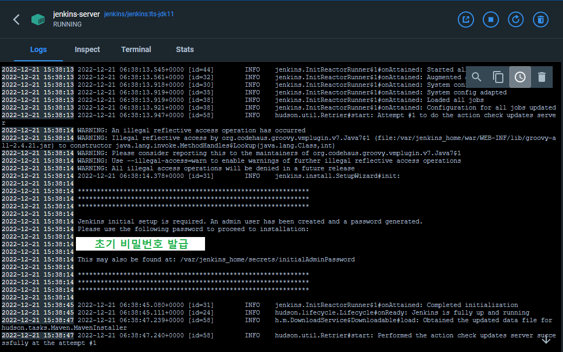Click 'hudson.tasks.Maven.MavenInstaller' log text

pos(64,328)
